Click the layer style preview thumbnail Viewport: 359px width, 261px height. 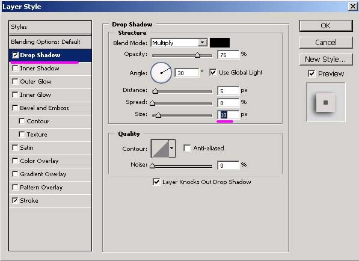pos(325,102)
